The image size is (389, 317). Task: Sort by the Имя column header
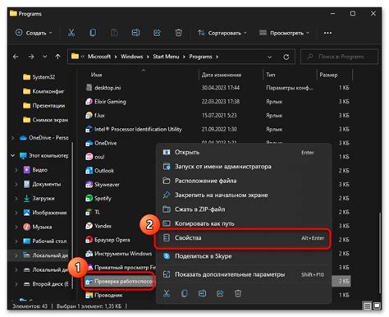pyautogui.click(x=96, y=75)
